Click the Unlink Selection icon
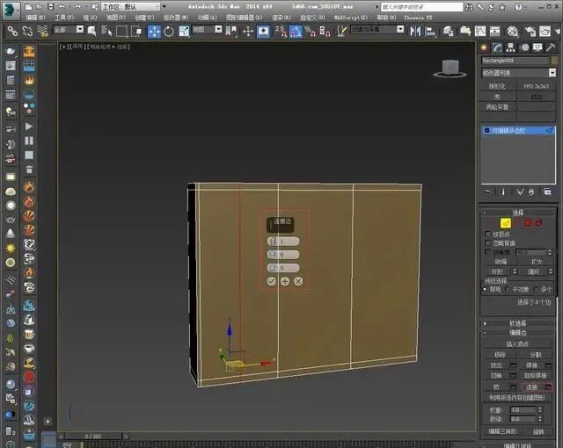The image size is (563, 448). point(27,31)
